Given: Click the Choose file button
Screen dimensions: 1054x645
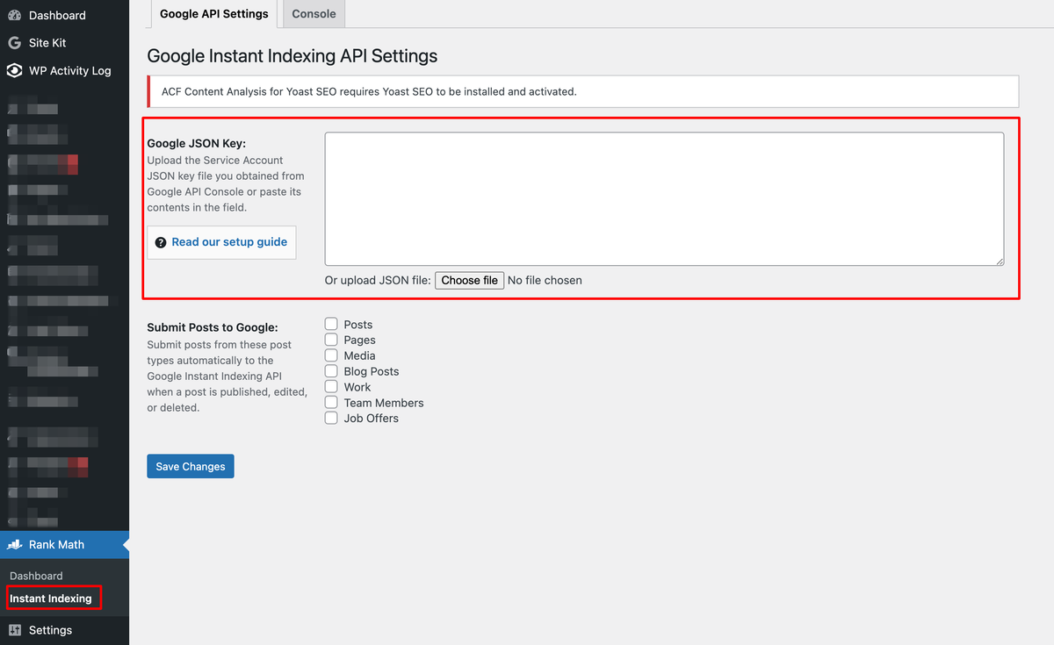Looking at the screenshot, I should pos(470,281).
